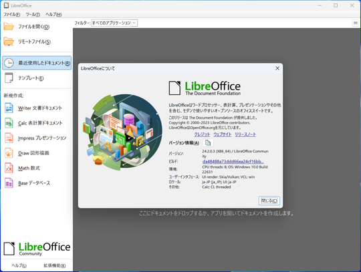
Task: Open the ウェブサイト link
Action: coord(223,134)
